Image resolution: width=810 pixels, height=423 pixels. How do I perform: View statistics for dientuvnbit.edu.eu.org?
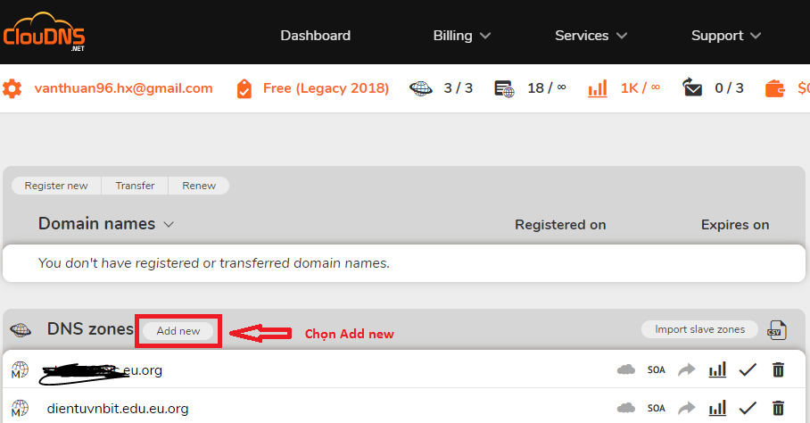click(x=717, y=408)
